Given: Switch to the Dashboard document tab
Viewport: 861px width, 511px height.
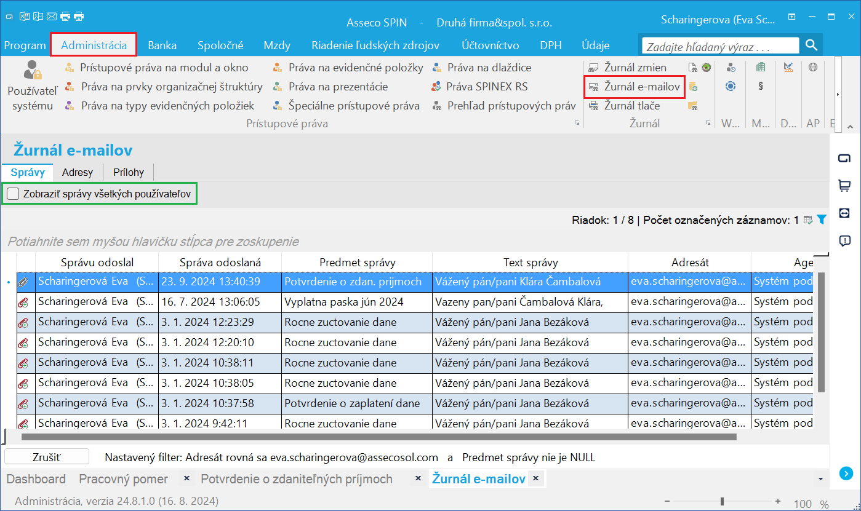Looking at the screenshot, I should (x=36, y=479).
